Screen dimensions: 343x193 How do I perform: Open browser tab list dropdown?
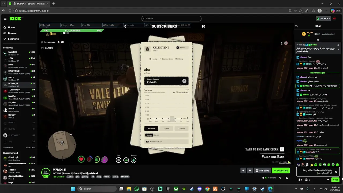point(3,4)
